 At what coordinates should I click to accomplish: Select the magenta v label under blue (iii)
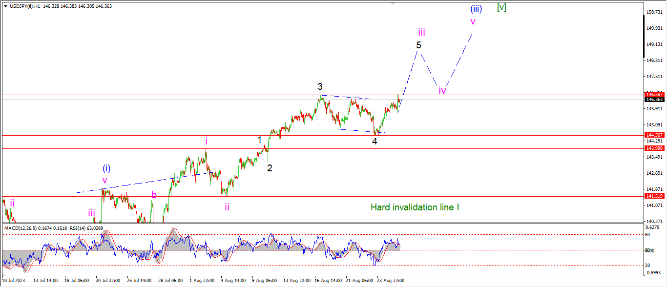(473, 21)
